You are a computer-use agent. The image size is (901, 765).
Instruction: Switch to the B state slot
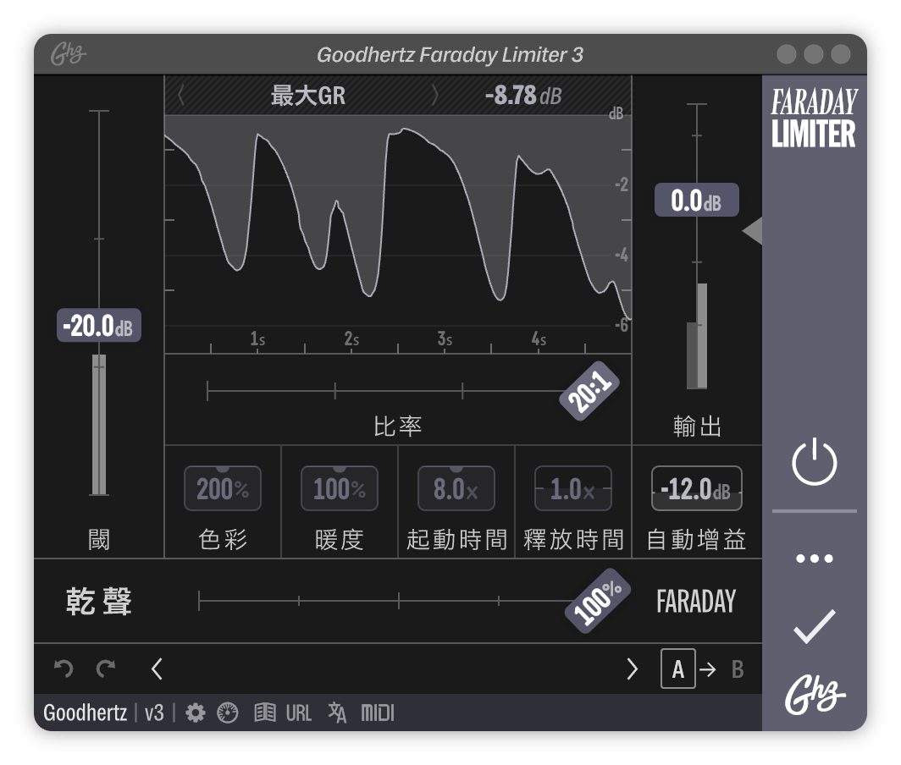pyautogui.click(x=738, y=669)
